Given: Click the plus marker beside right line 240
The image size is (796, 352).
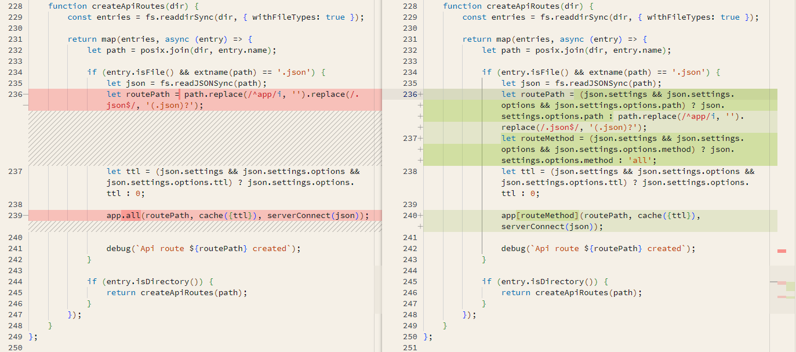Looking at the screenshot, I should [420, 215].
